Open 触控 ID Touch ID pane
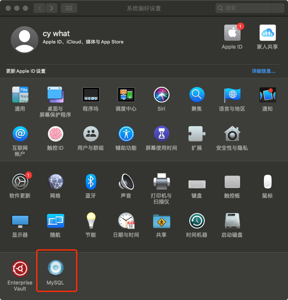288x300 pixels. click(55, 134)
